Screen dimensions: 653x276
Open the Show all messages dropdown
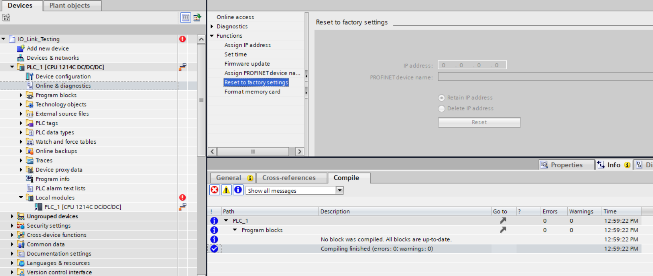tap(339, 190)
